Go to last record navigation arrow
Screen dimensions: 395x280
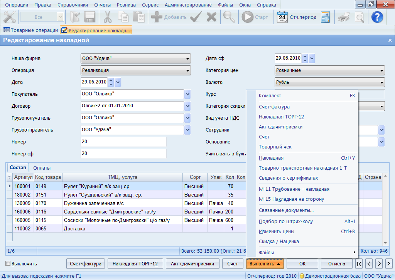389,264
